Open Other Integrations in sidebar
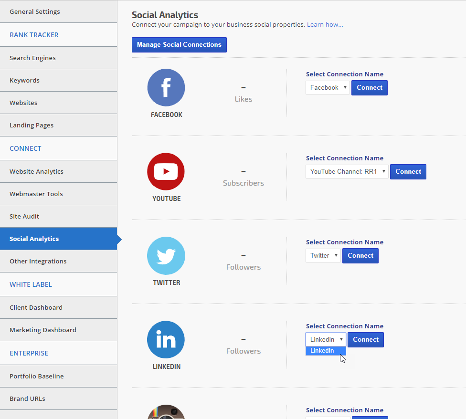 pyautogui.click(x=59, y=262)
